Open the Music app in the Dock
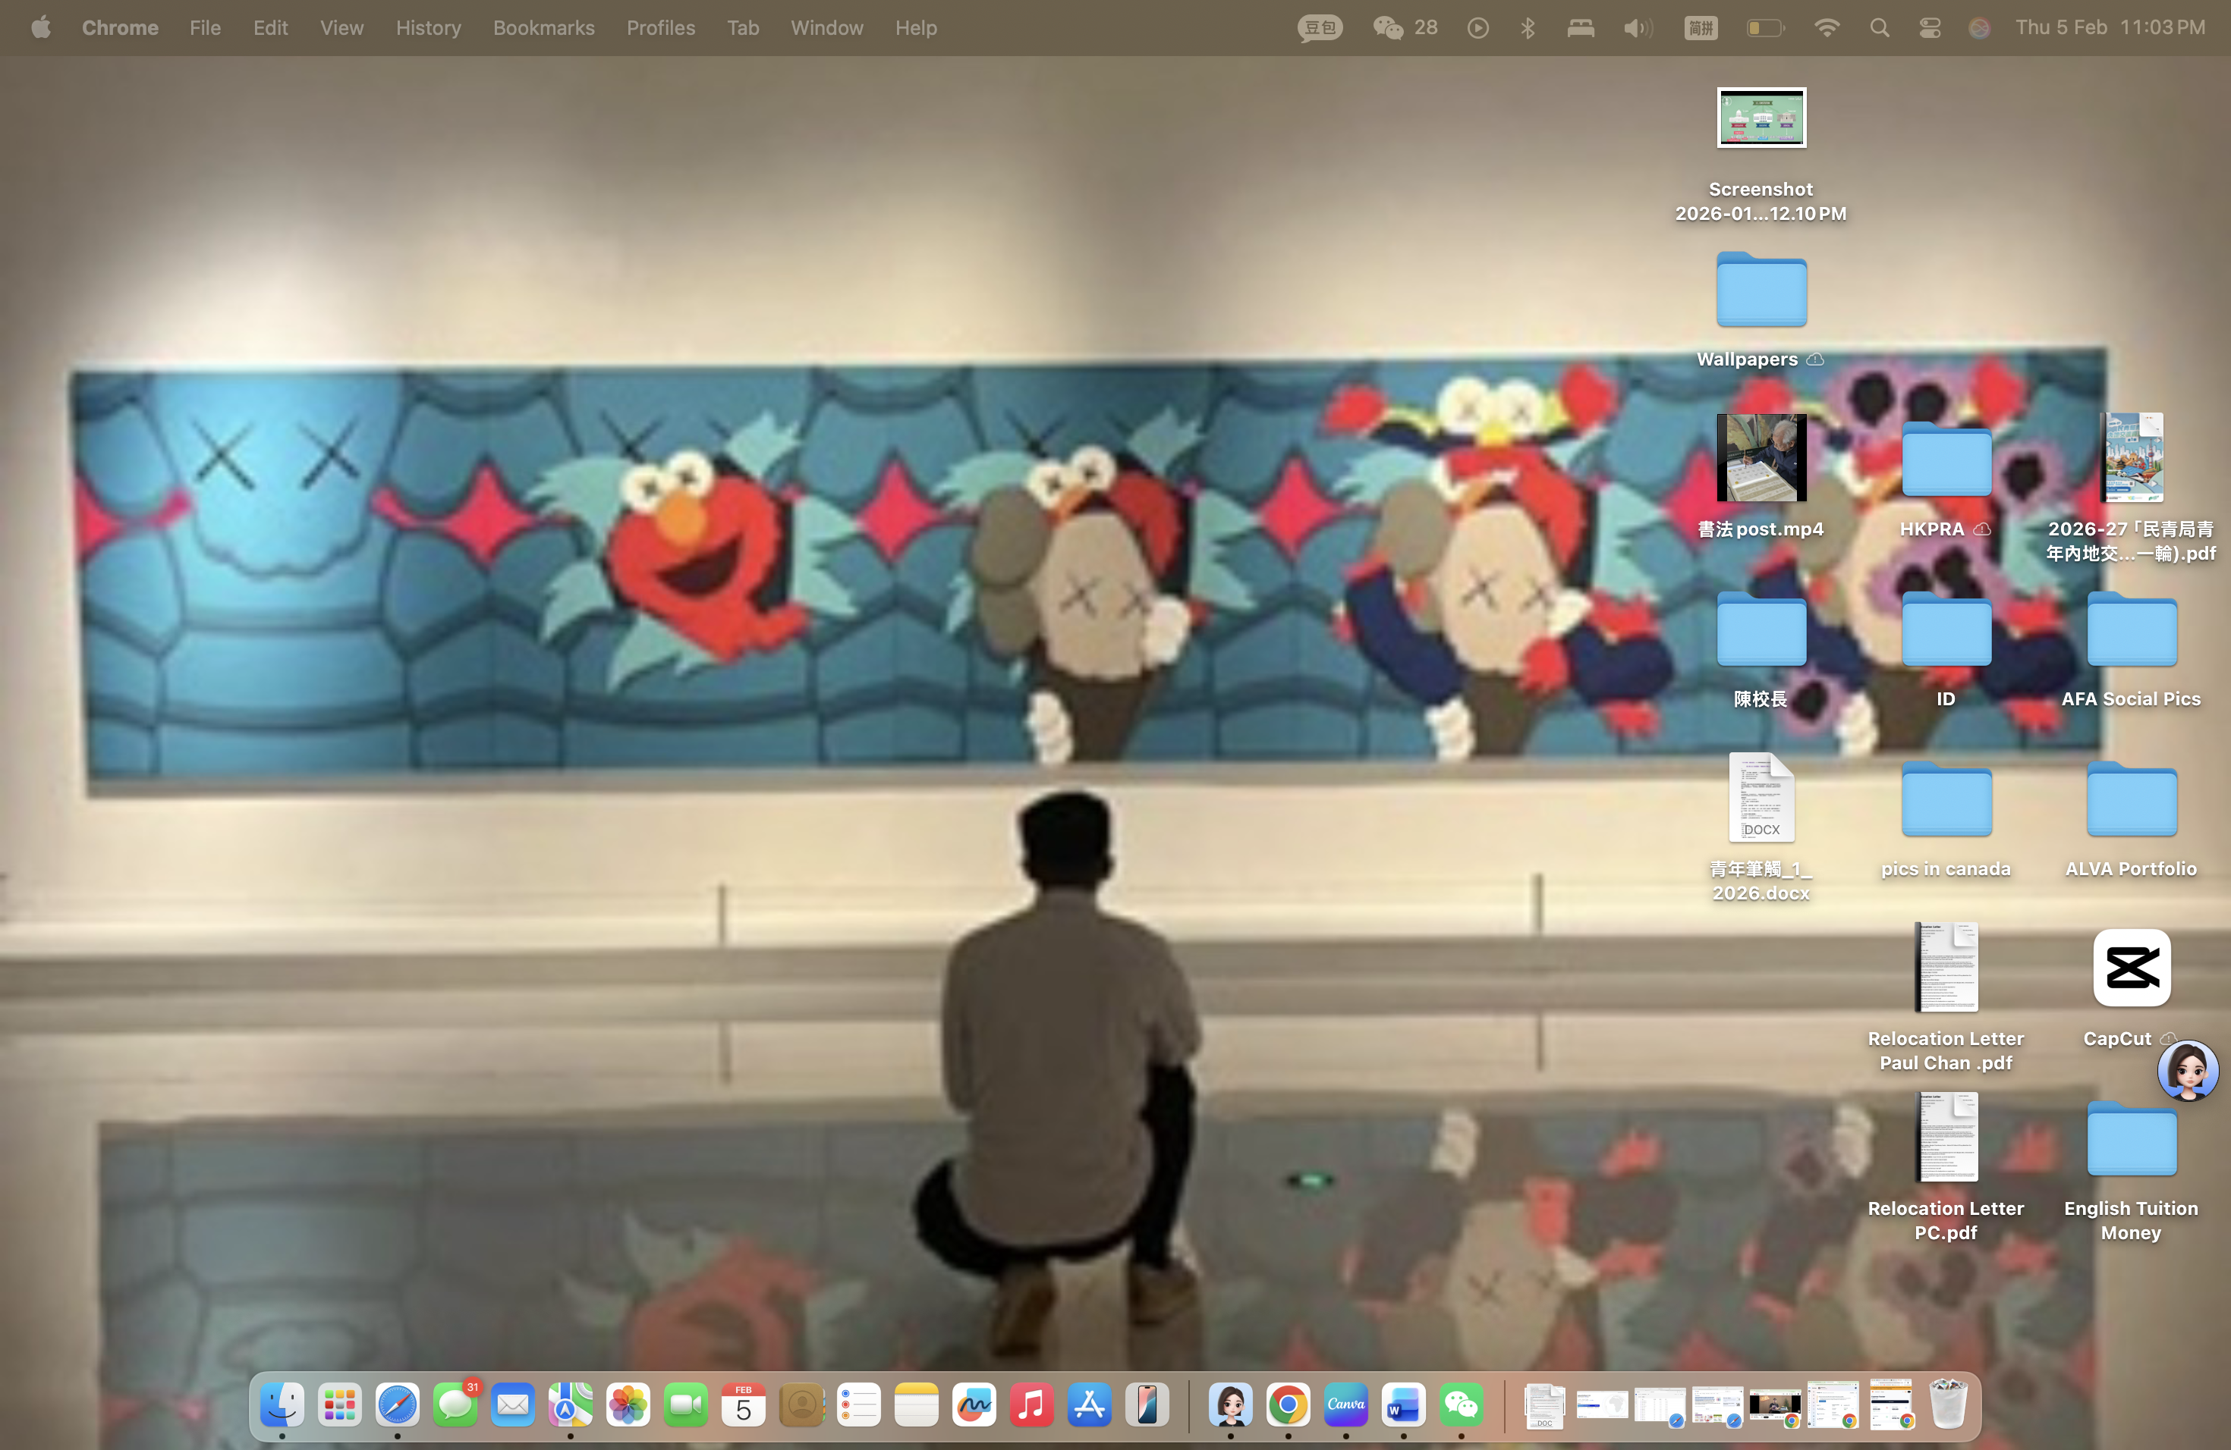The width and height of the screenshot is (2231, 1450). click(x=1032, y=1405)
